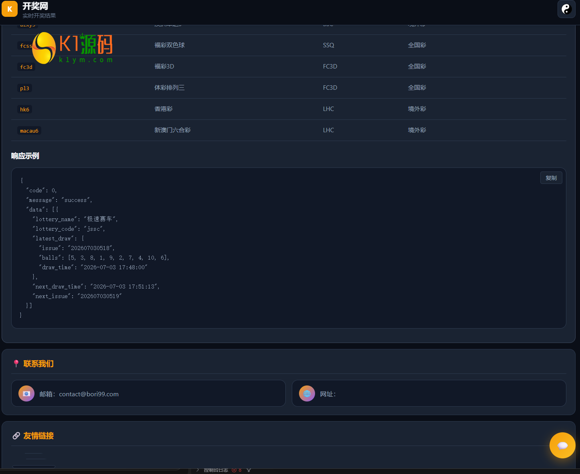Click the 福彩双色球 lottery name cell
The image size is (580, 474).
[x=170, y=45]
